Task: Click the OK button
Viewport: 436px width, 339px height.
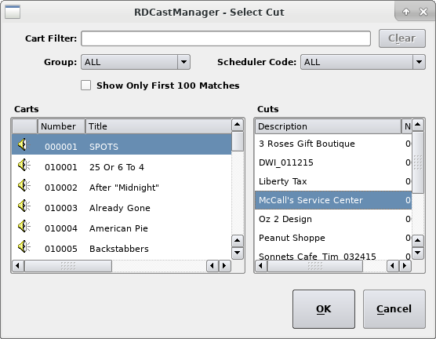Action: [x=324, y=309]
